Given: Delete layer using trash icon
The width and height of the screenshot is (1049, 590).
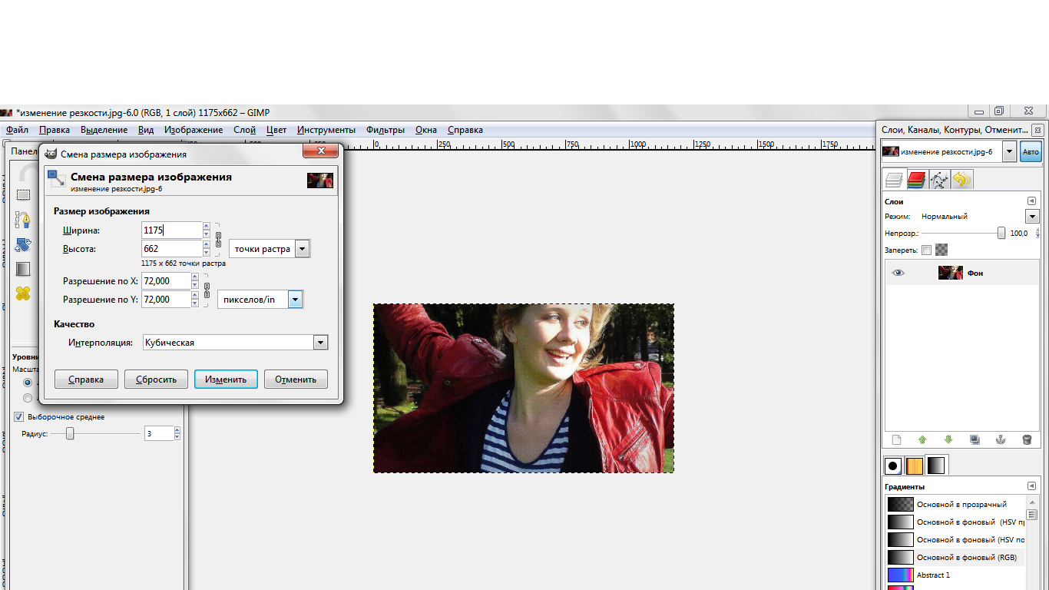Looking at the screenshot, I should 1027,440.
